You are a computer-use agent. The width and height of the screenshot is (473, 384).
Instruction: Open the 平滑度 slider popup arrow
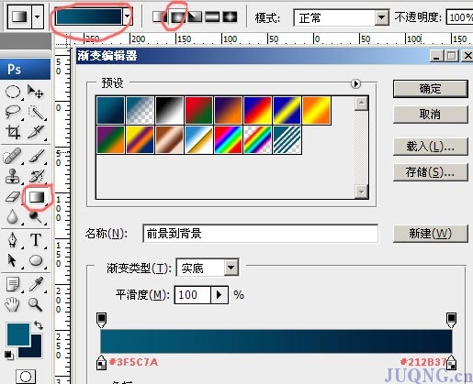[x=220, y=295]
